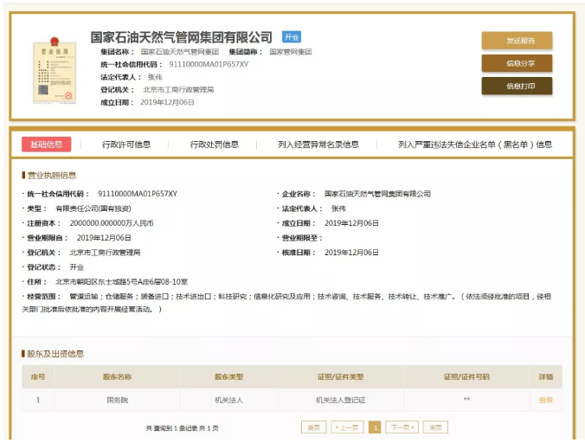This screenshot has width=585, height=443.
Task: Click the 股东名称 column header
Action: (x=117, y=377)
